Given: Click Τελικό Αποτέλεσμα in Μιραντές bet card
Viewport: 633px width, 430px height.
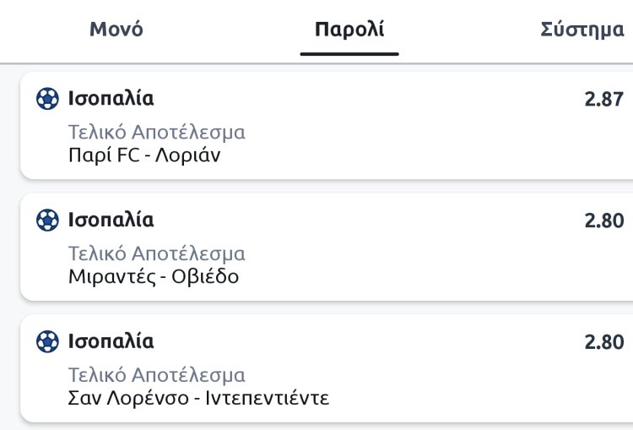Looking at the screenshot, I should pos(157,253).
